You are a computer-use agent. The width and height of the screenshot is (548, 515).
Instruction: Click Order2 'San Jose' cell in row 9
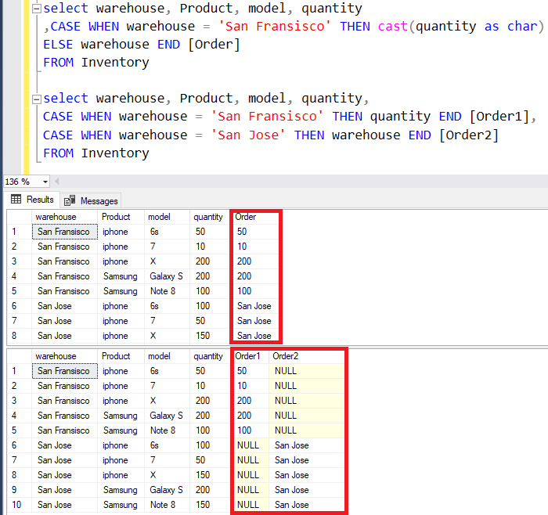point(307,490)
